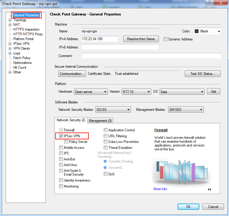Viewport: 229px width, 216px height.
Task: Expand the VPN Clients tree node
Action: (10, 48)
